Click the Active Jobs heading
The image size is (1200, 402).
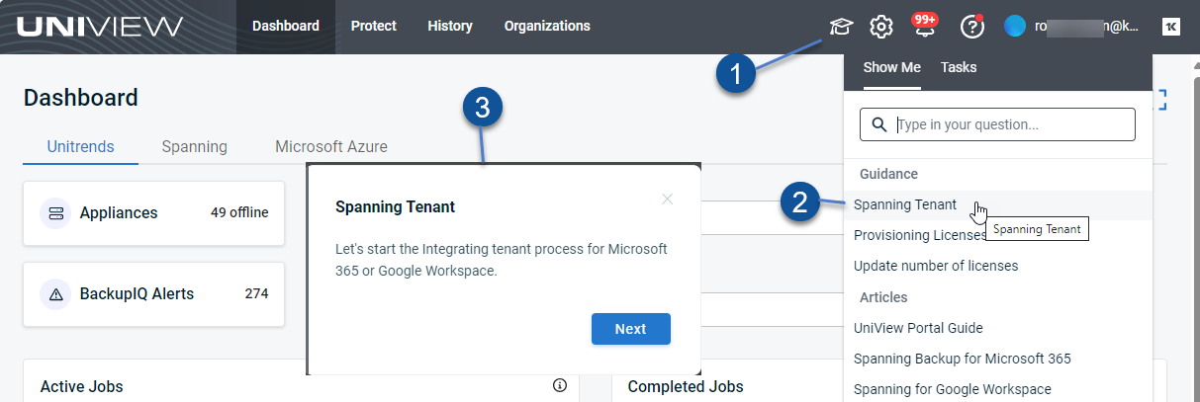(81, 386)
